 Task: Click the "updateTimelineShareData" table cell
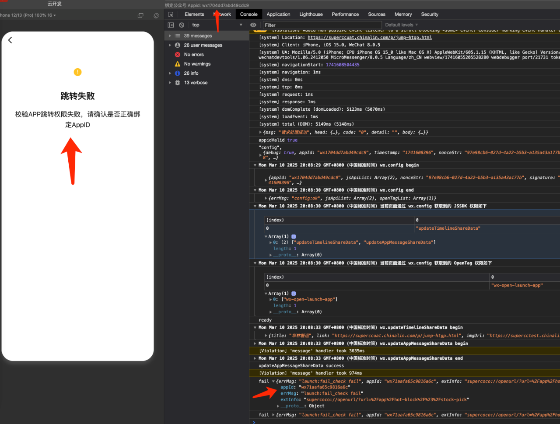tap(448, 228)
